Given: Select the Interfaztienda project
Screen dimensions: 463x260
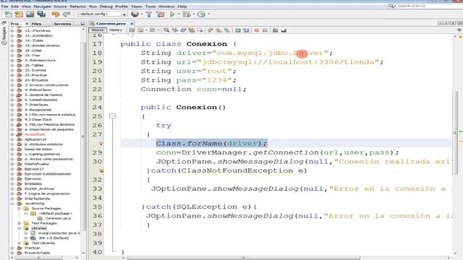Looking at the screenshot, I should 37,199.
